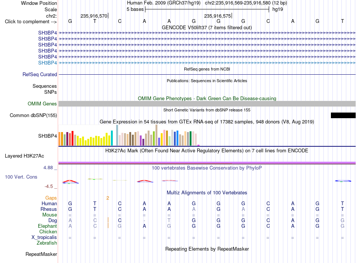Open 'Multiz Alignments of 100 Vertebrates' title
Image resolution: width=356 pixels, height=263 pixels.
click(x=207, y=193)
